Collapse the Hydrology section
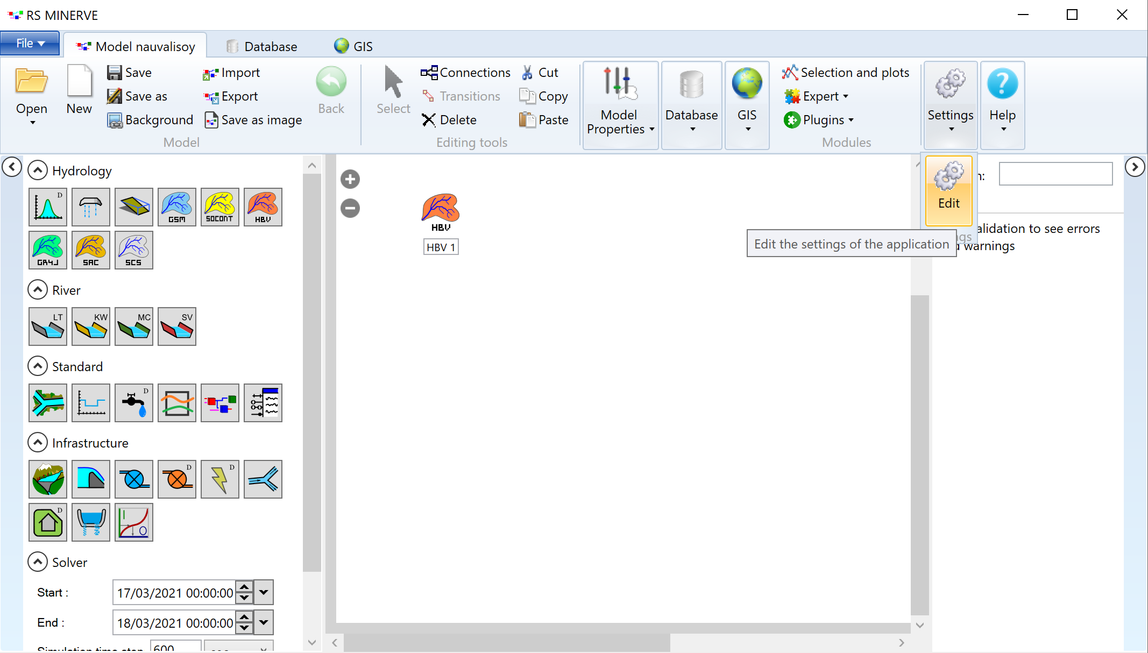Image resolution: width=1148 pixels, height=653 pixels. 37,171
